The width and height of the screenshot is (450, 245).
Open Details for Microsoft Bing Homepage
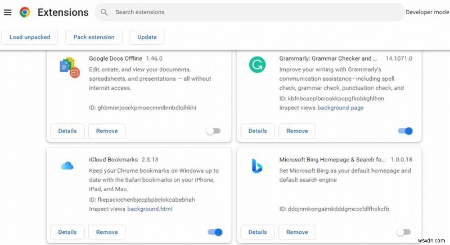(x=258, y=232)
